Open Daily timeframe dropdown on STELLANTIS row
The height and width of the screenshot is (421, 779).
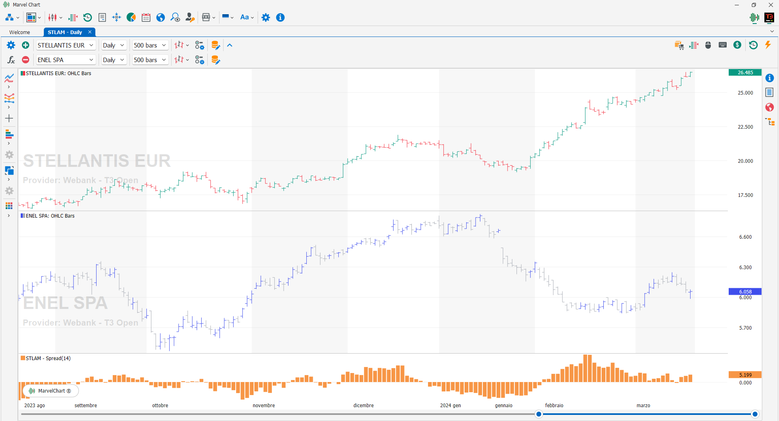tap(114, 45)
